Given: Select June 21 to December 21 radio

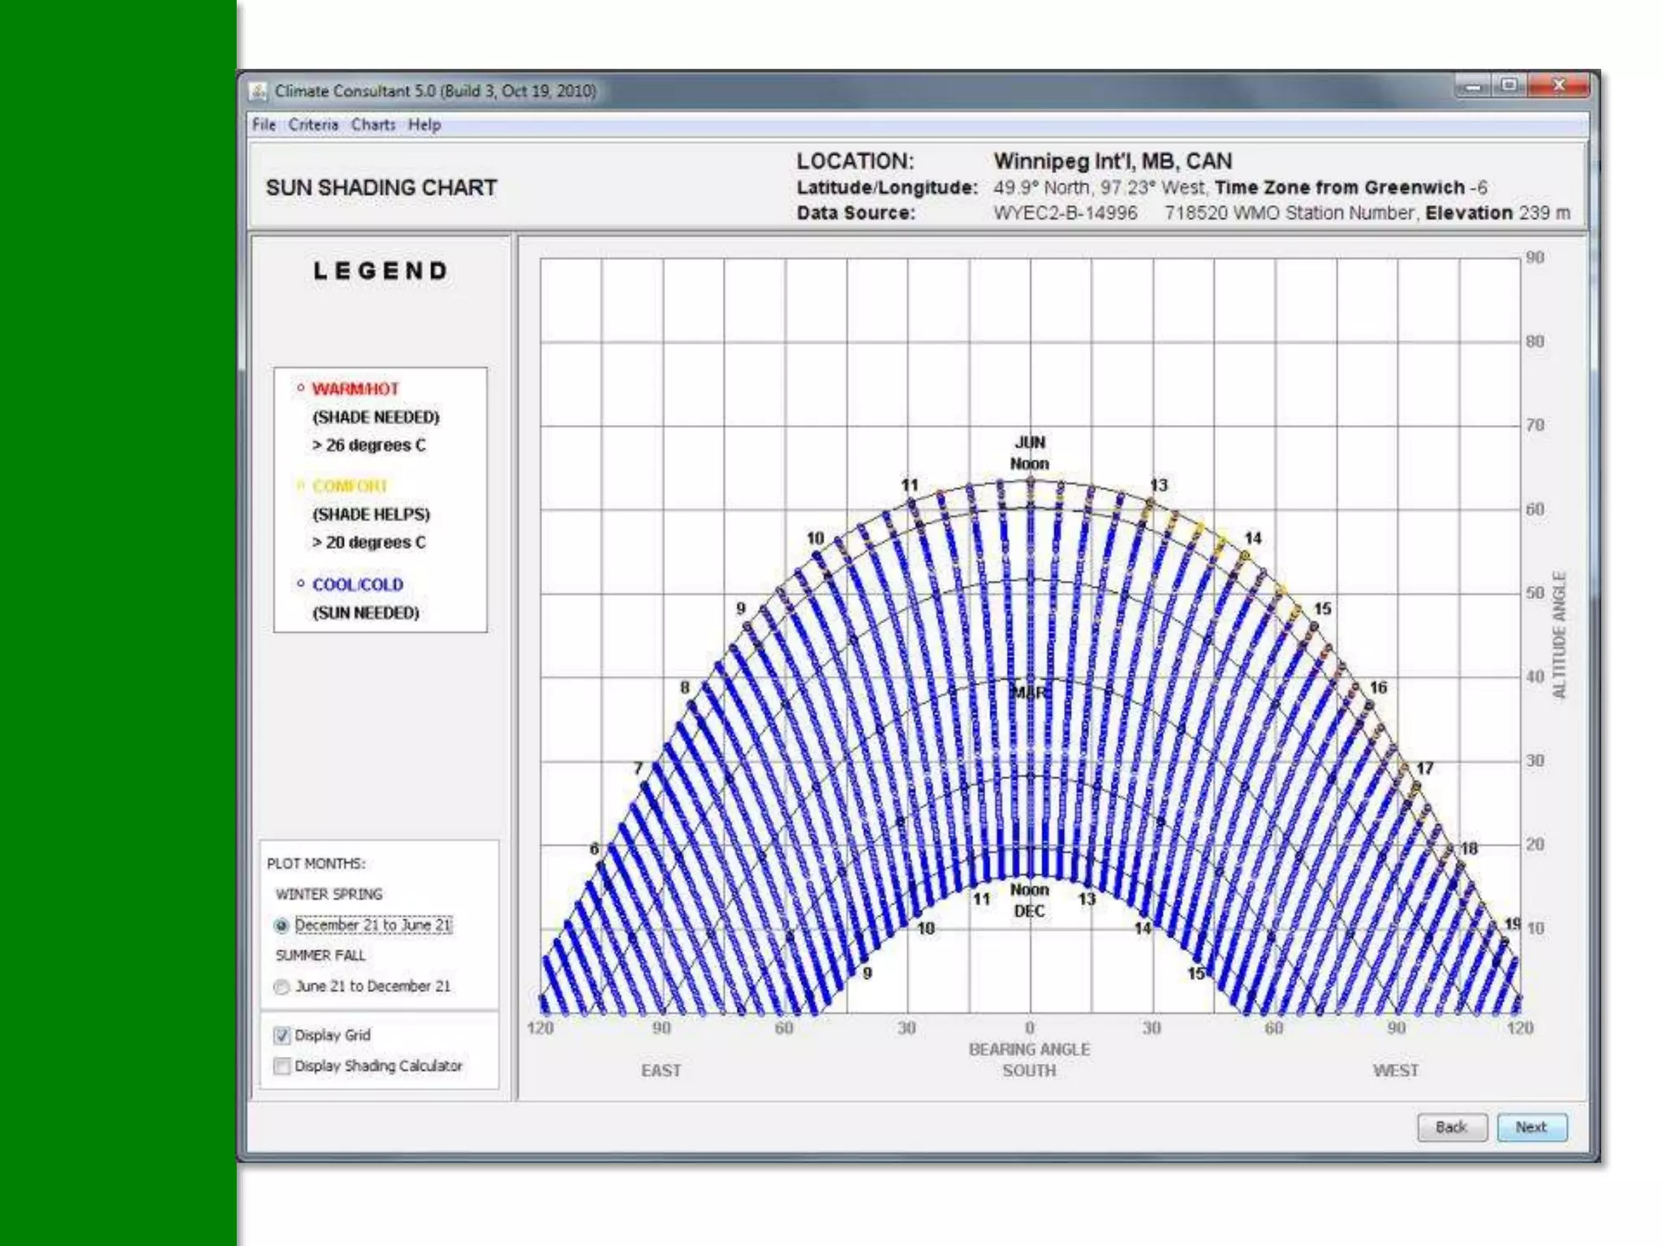Looking at the screenshot, I should point(282,987).
